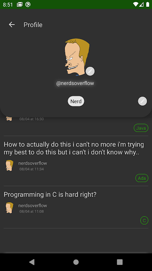152x271 pixels.
Task: Tap avatar beside the 11:08 post
Action: pos(9,208)
